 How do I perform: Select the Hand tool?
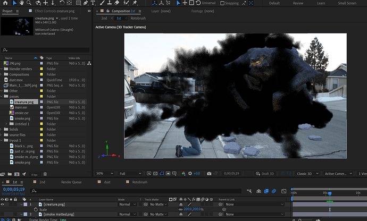pos(21,3)
